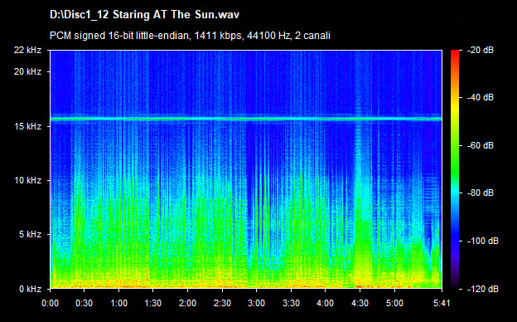Select the -40 dB legend label
Image resolution: width=517 pixels, height=322 pixels.
pyautogui.click(x=481, y=97)
